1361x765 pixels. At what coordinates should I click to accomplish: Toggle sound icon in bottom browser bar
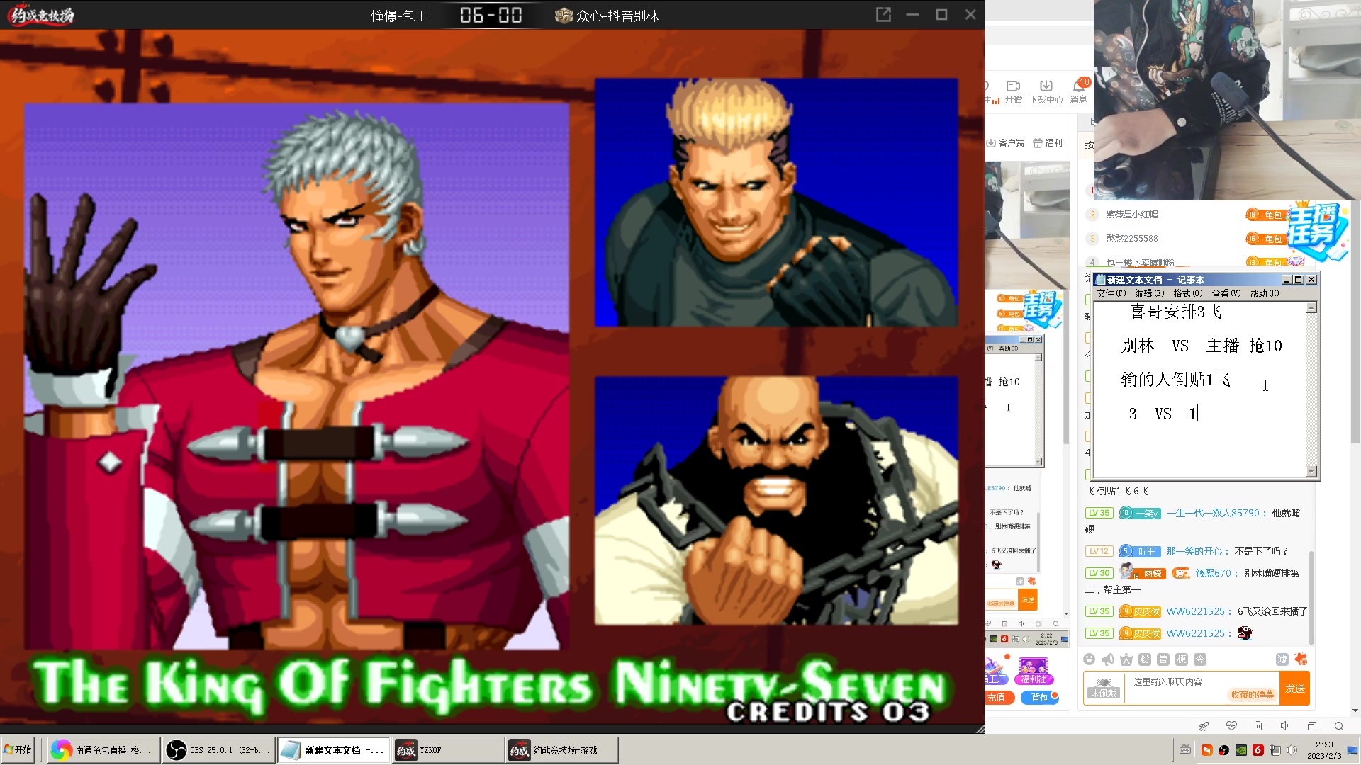[x=1285, y=726]
